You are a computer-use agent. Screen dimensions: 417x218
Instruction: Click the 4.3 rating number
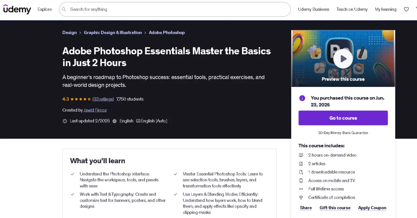tap(65, 99)
